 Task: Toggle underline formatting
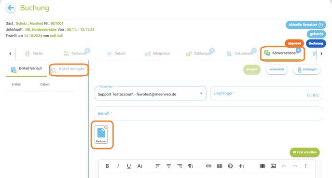pos(129,166)
